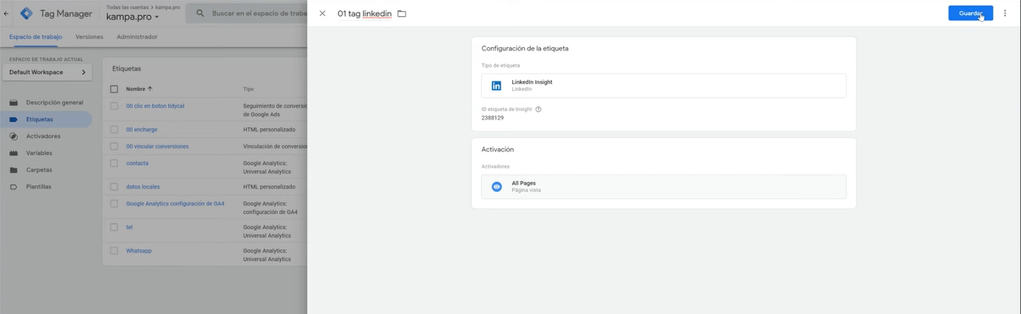Open Variables in the sidebar
Image resolution: width=1021 pixels, height=314 pixels.
pyautogui.click(x=39, y=153)
